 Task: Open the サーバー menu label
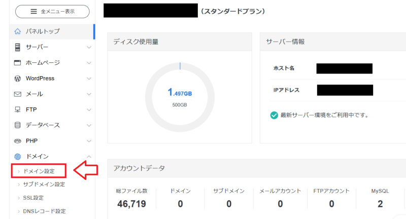tap(37, 47)
